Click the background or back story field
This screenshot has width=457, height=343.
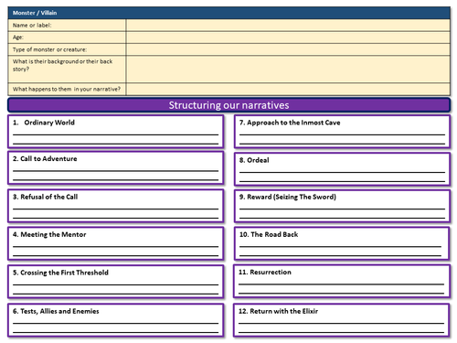tap(288, 69)
